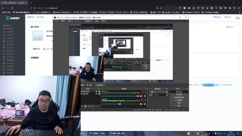
Task: Toggle lock icon on second OBS source
Action: pyautogui.click(x=100, y=94)
